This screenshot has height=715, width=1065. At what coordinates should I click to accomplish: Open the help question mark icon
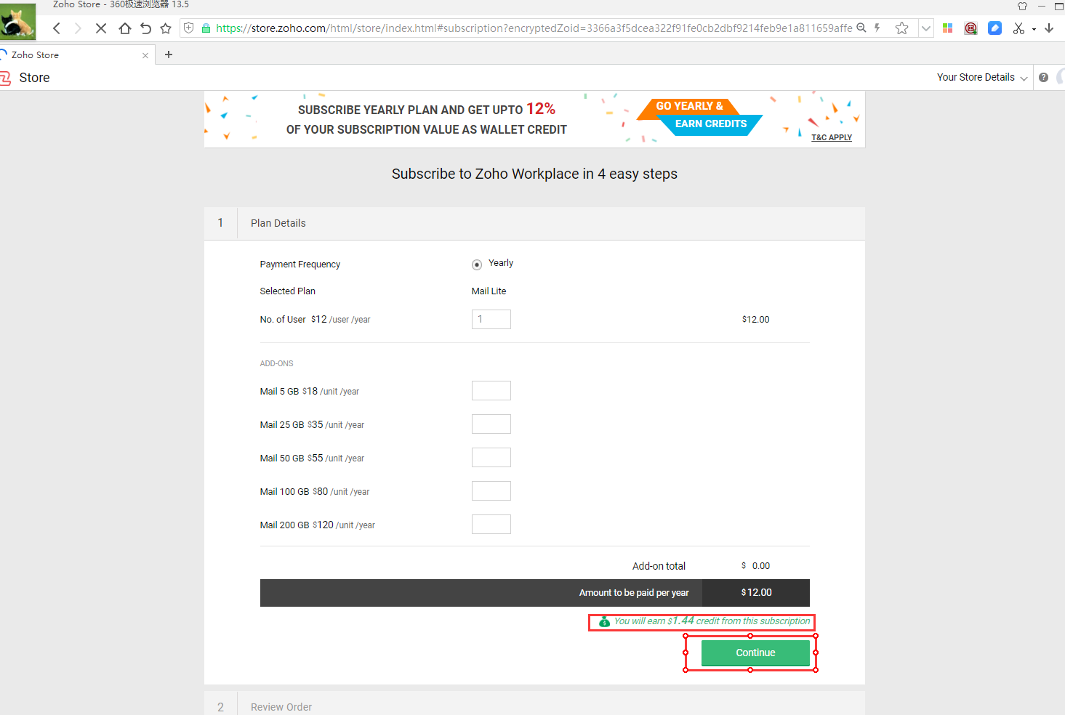point(1043,77)
